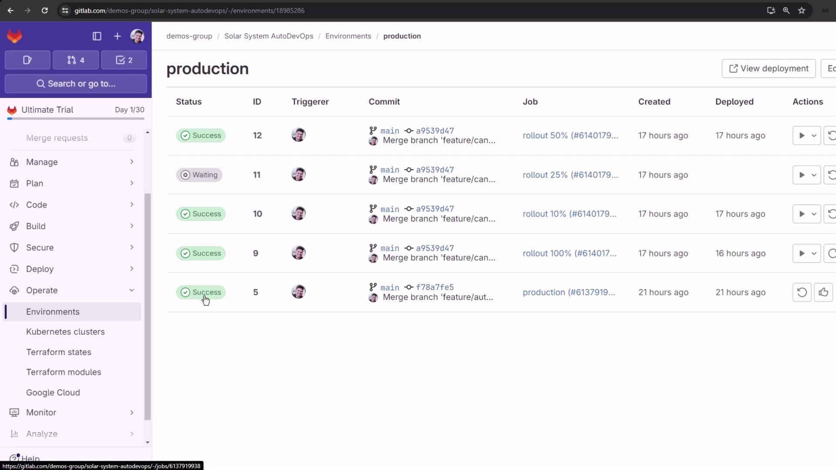Select Terraform states in the sidebar

coord(58,352)
